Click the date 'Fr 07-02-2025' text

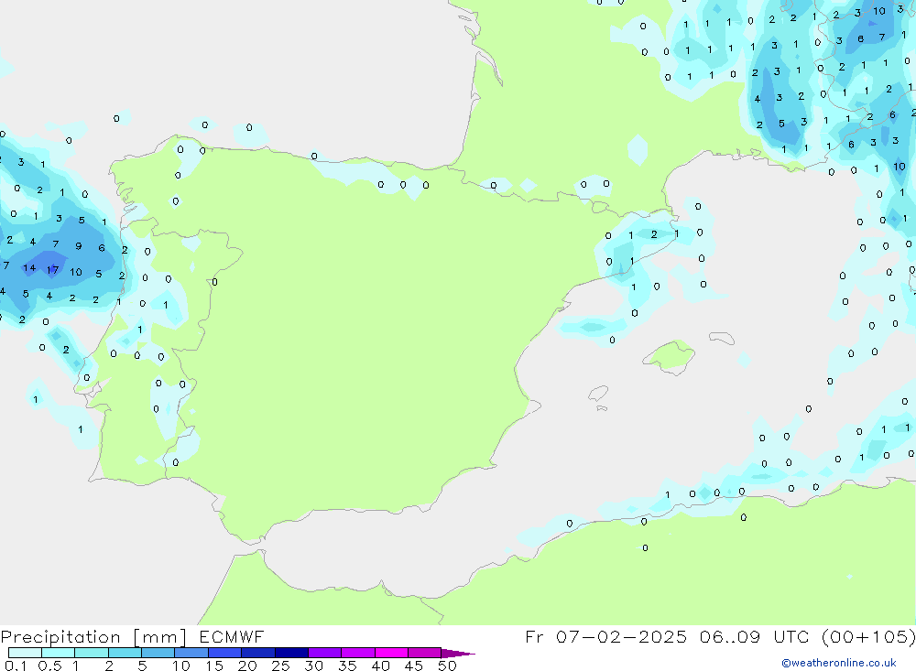[605, 636]
